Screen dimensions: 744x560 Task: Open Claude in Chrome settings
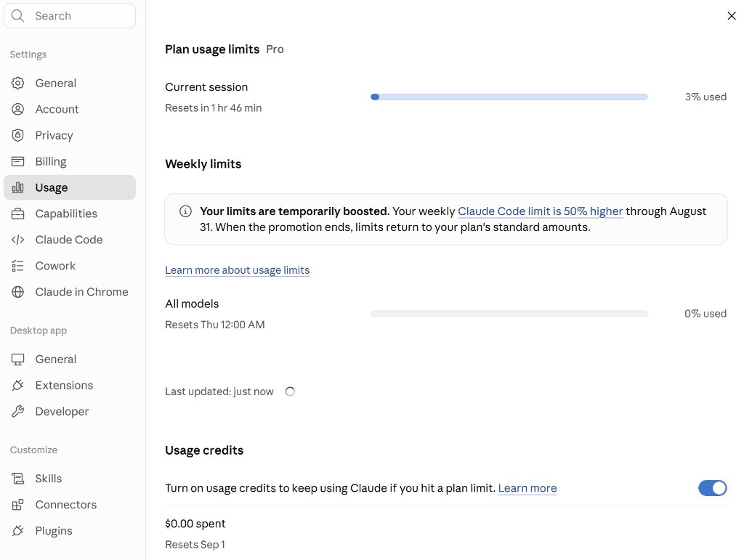70,291
